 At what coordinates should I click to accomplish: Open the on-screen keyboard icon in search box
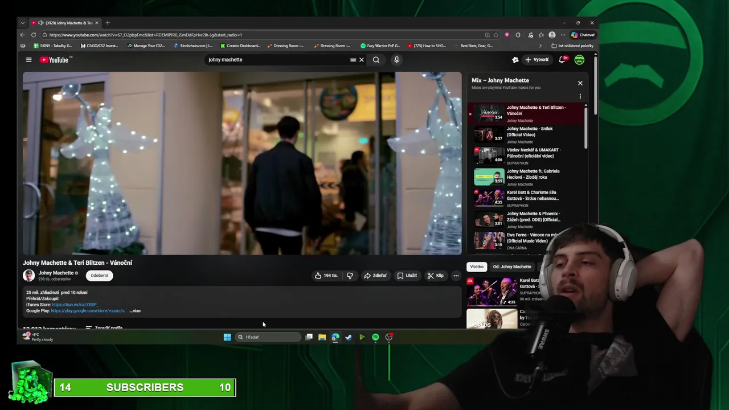point(353,60)
